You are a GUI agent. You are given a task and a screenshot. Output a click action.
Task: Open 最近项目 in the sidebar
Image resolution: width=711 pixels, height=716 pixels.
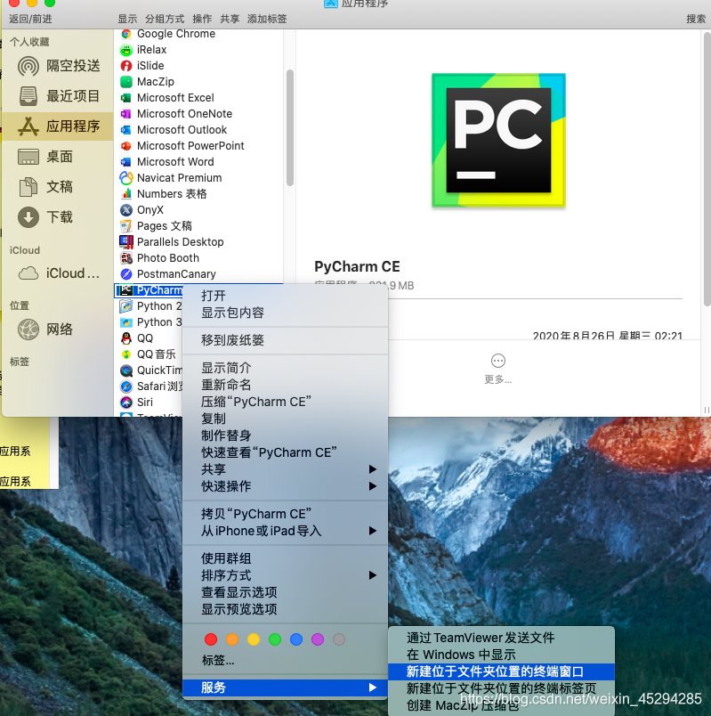click(58, 96)
